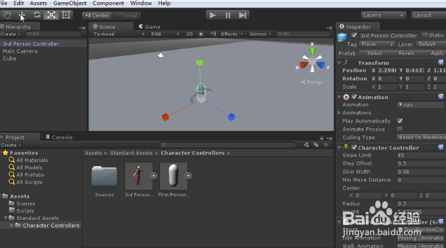Open the RGB render mode dropdown
446x248 pixels.
tap(165, 34)
